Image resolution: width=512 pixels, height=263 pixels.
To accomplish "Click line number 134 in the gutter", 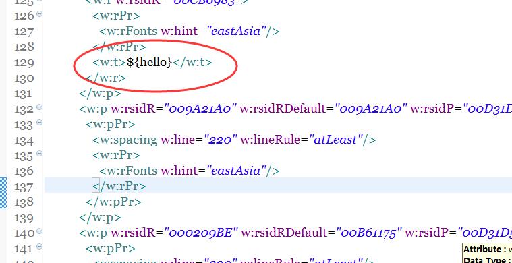I will (x=24, y=140).
